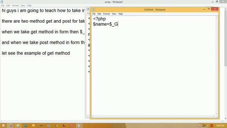227x128 pixels.
Task: Click scroll-down arrow of array Notepad scrollbar
Action: point(226,118)
